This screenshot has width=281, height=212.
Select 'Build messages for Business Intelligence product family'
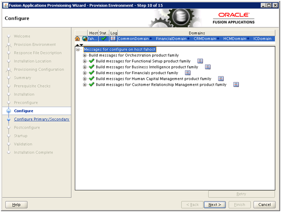(x=147, y=67)
